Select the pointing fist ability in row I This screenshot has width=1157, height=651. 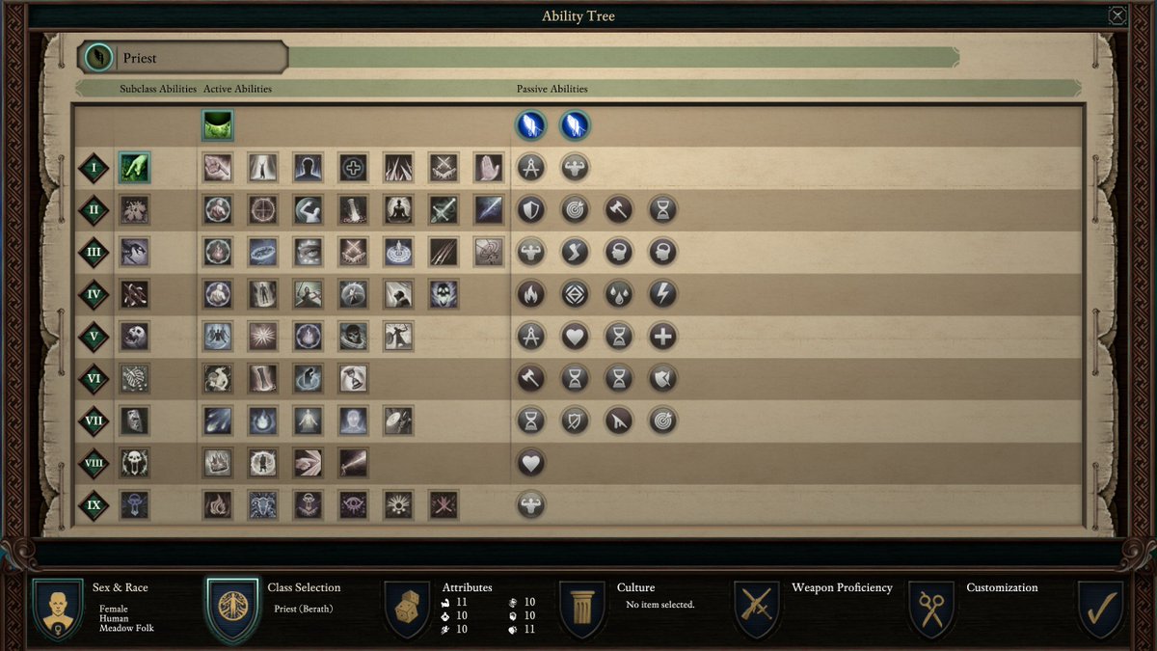217,167
